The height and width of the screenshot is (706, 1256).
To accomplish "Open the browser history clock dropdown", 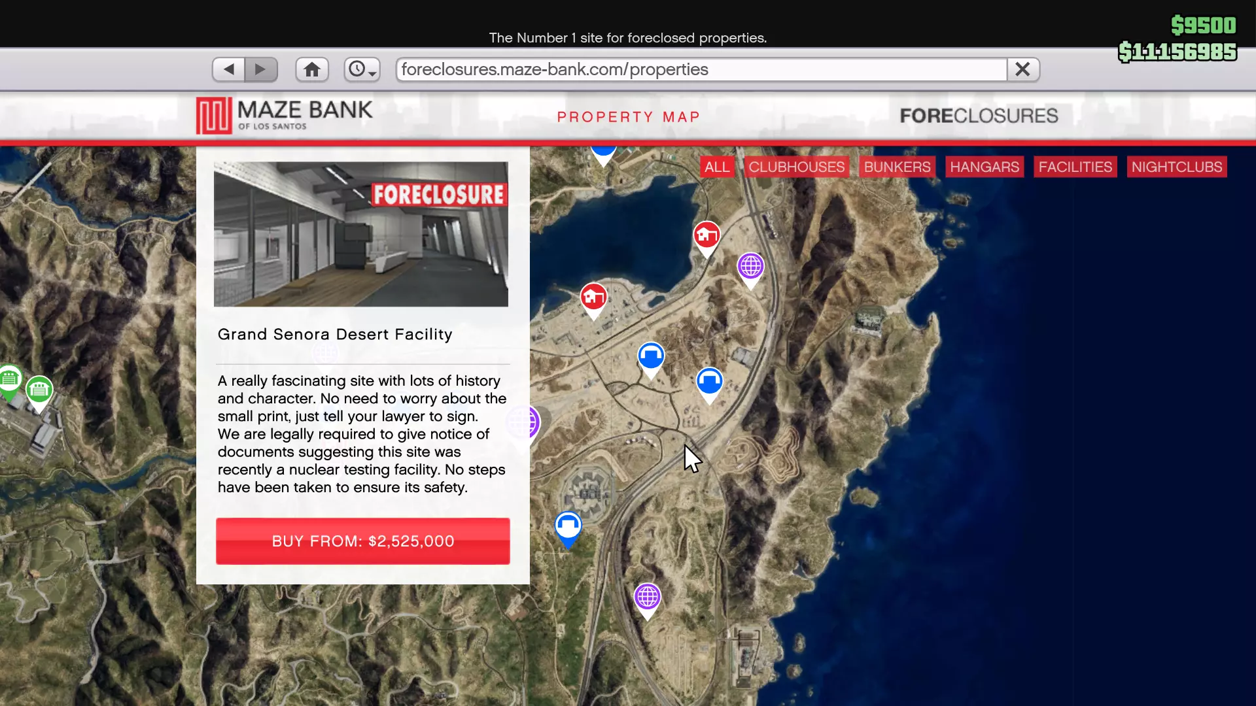I will (362, 69).
